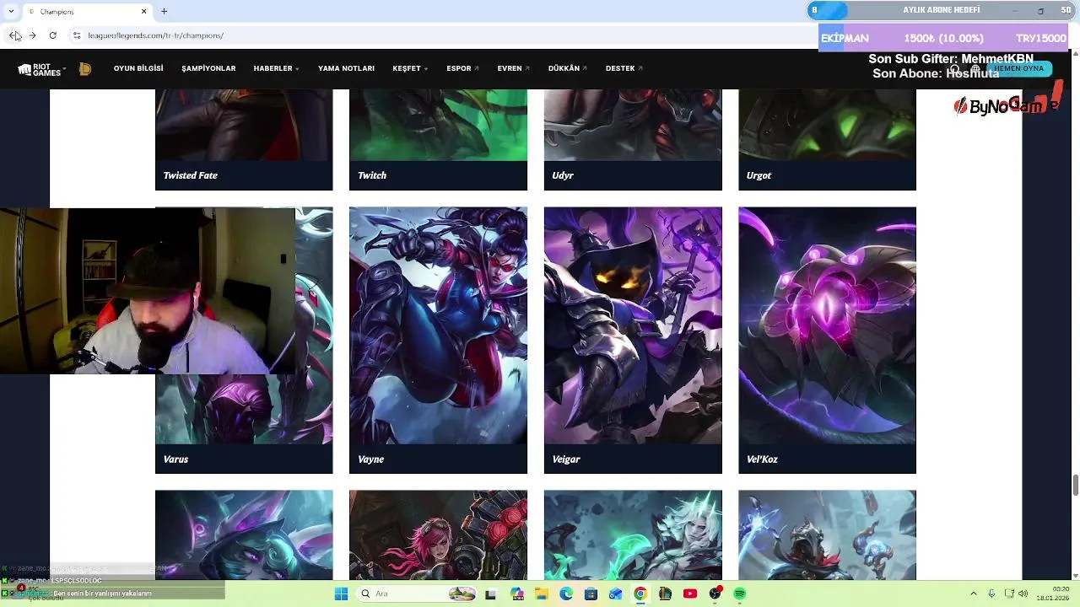Expand the HABERLER dropdown
The width and height of the screenshot is (1080, 607).
(276, 68)
